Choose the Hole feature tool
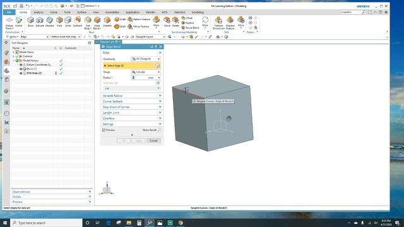 coord(59,22)
